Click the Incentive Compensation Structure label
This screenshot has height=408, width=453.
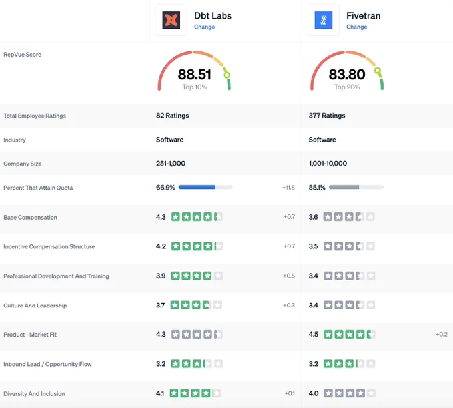coord(49,247)
